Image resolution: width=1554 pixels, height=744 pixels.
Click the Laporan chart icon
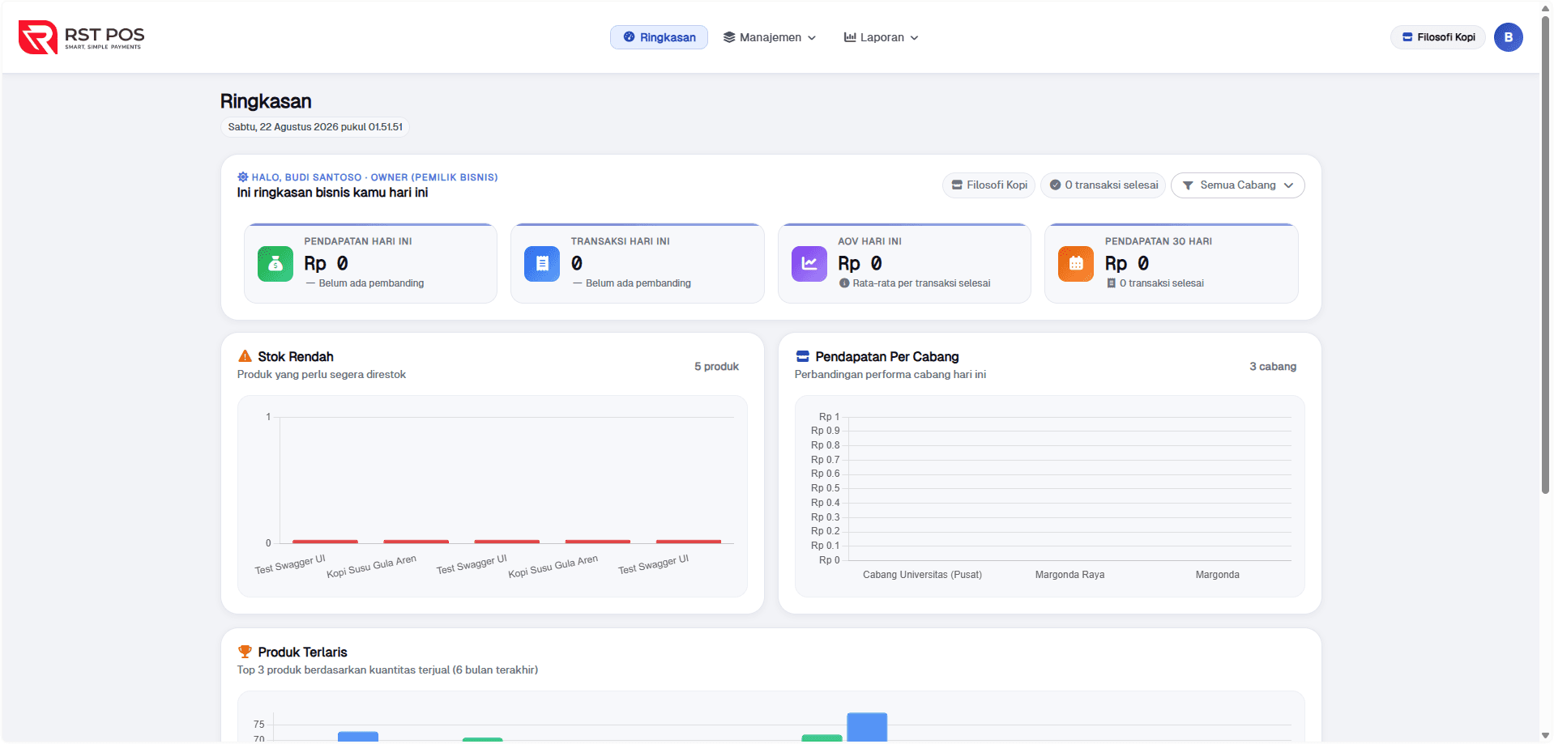point(850,37)
